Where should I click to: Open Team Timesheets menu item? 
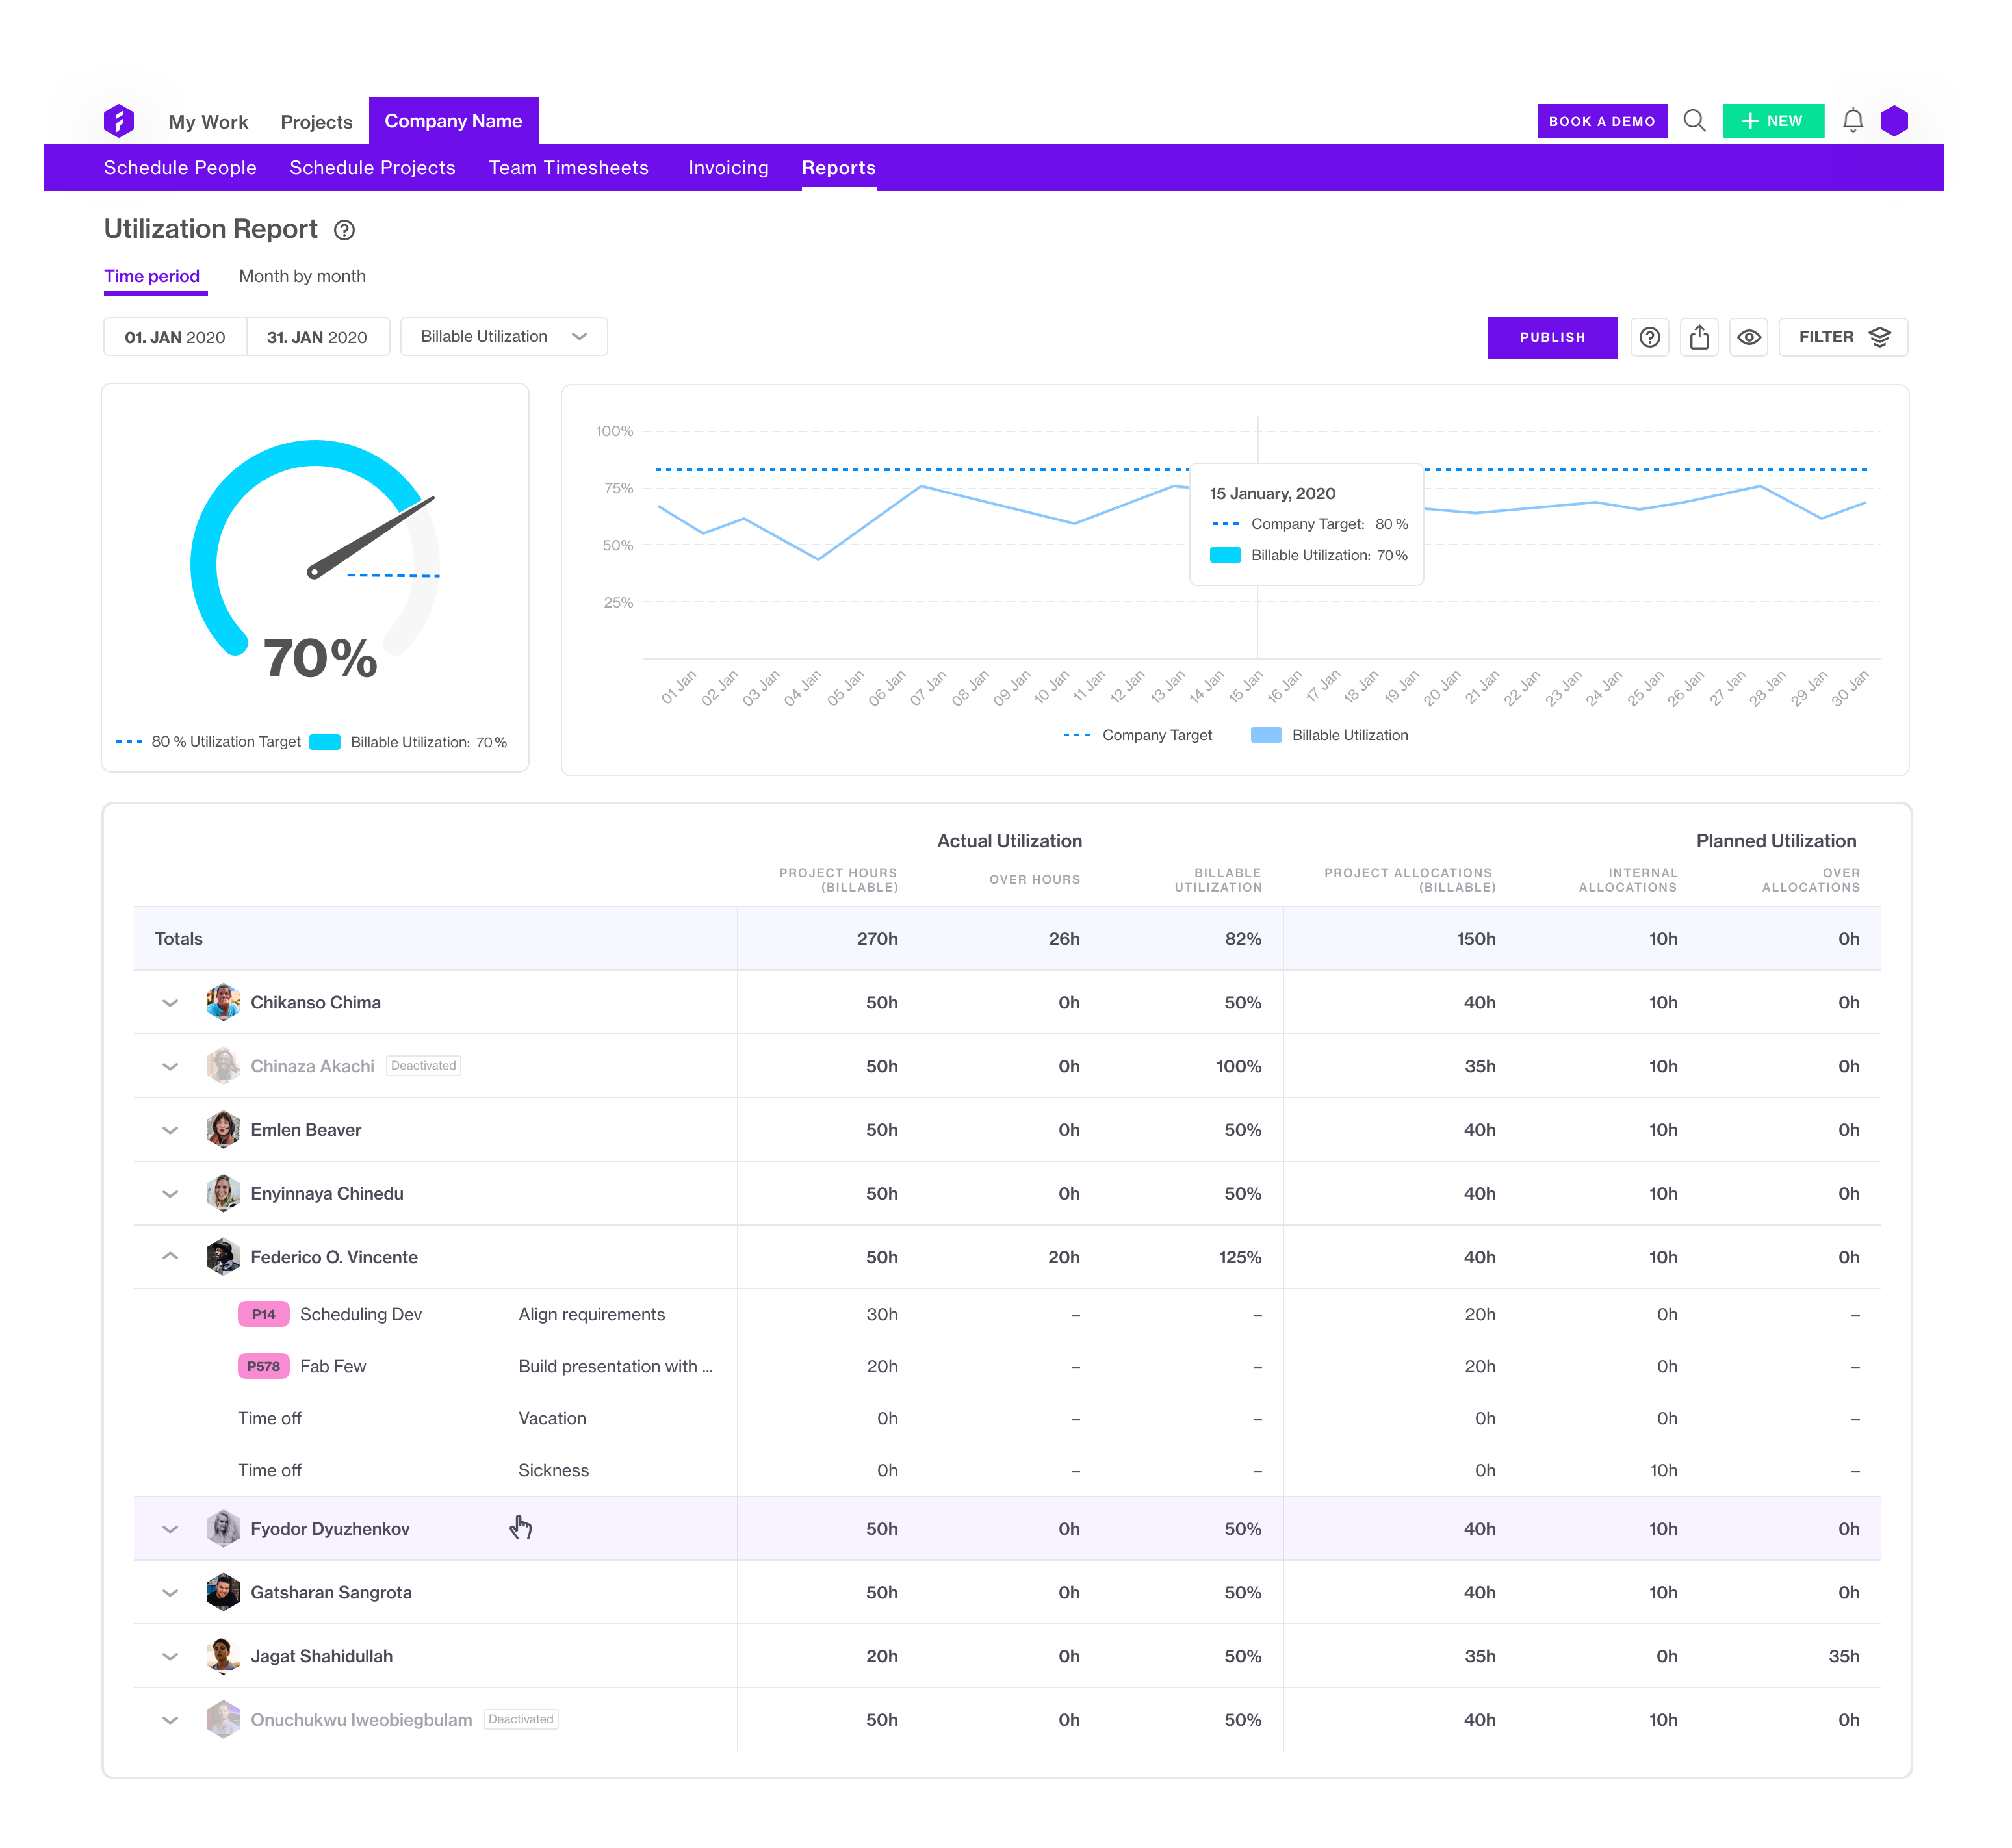click(568, 168)
